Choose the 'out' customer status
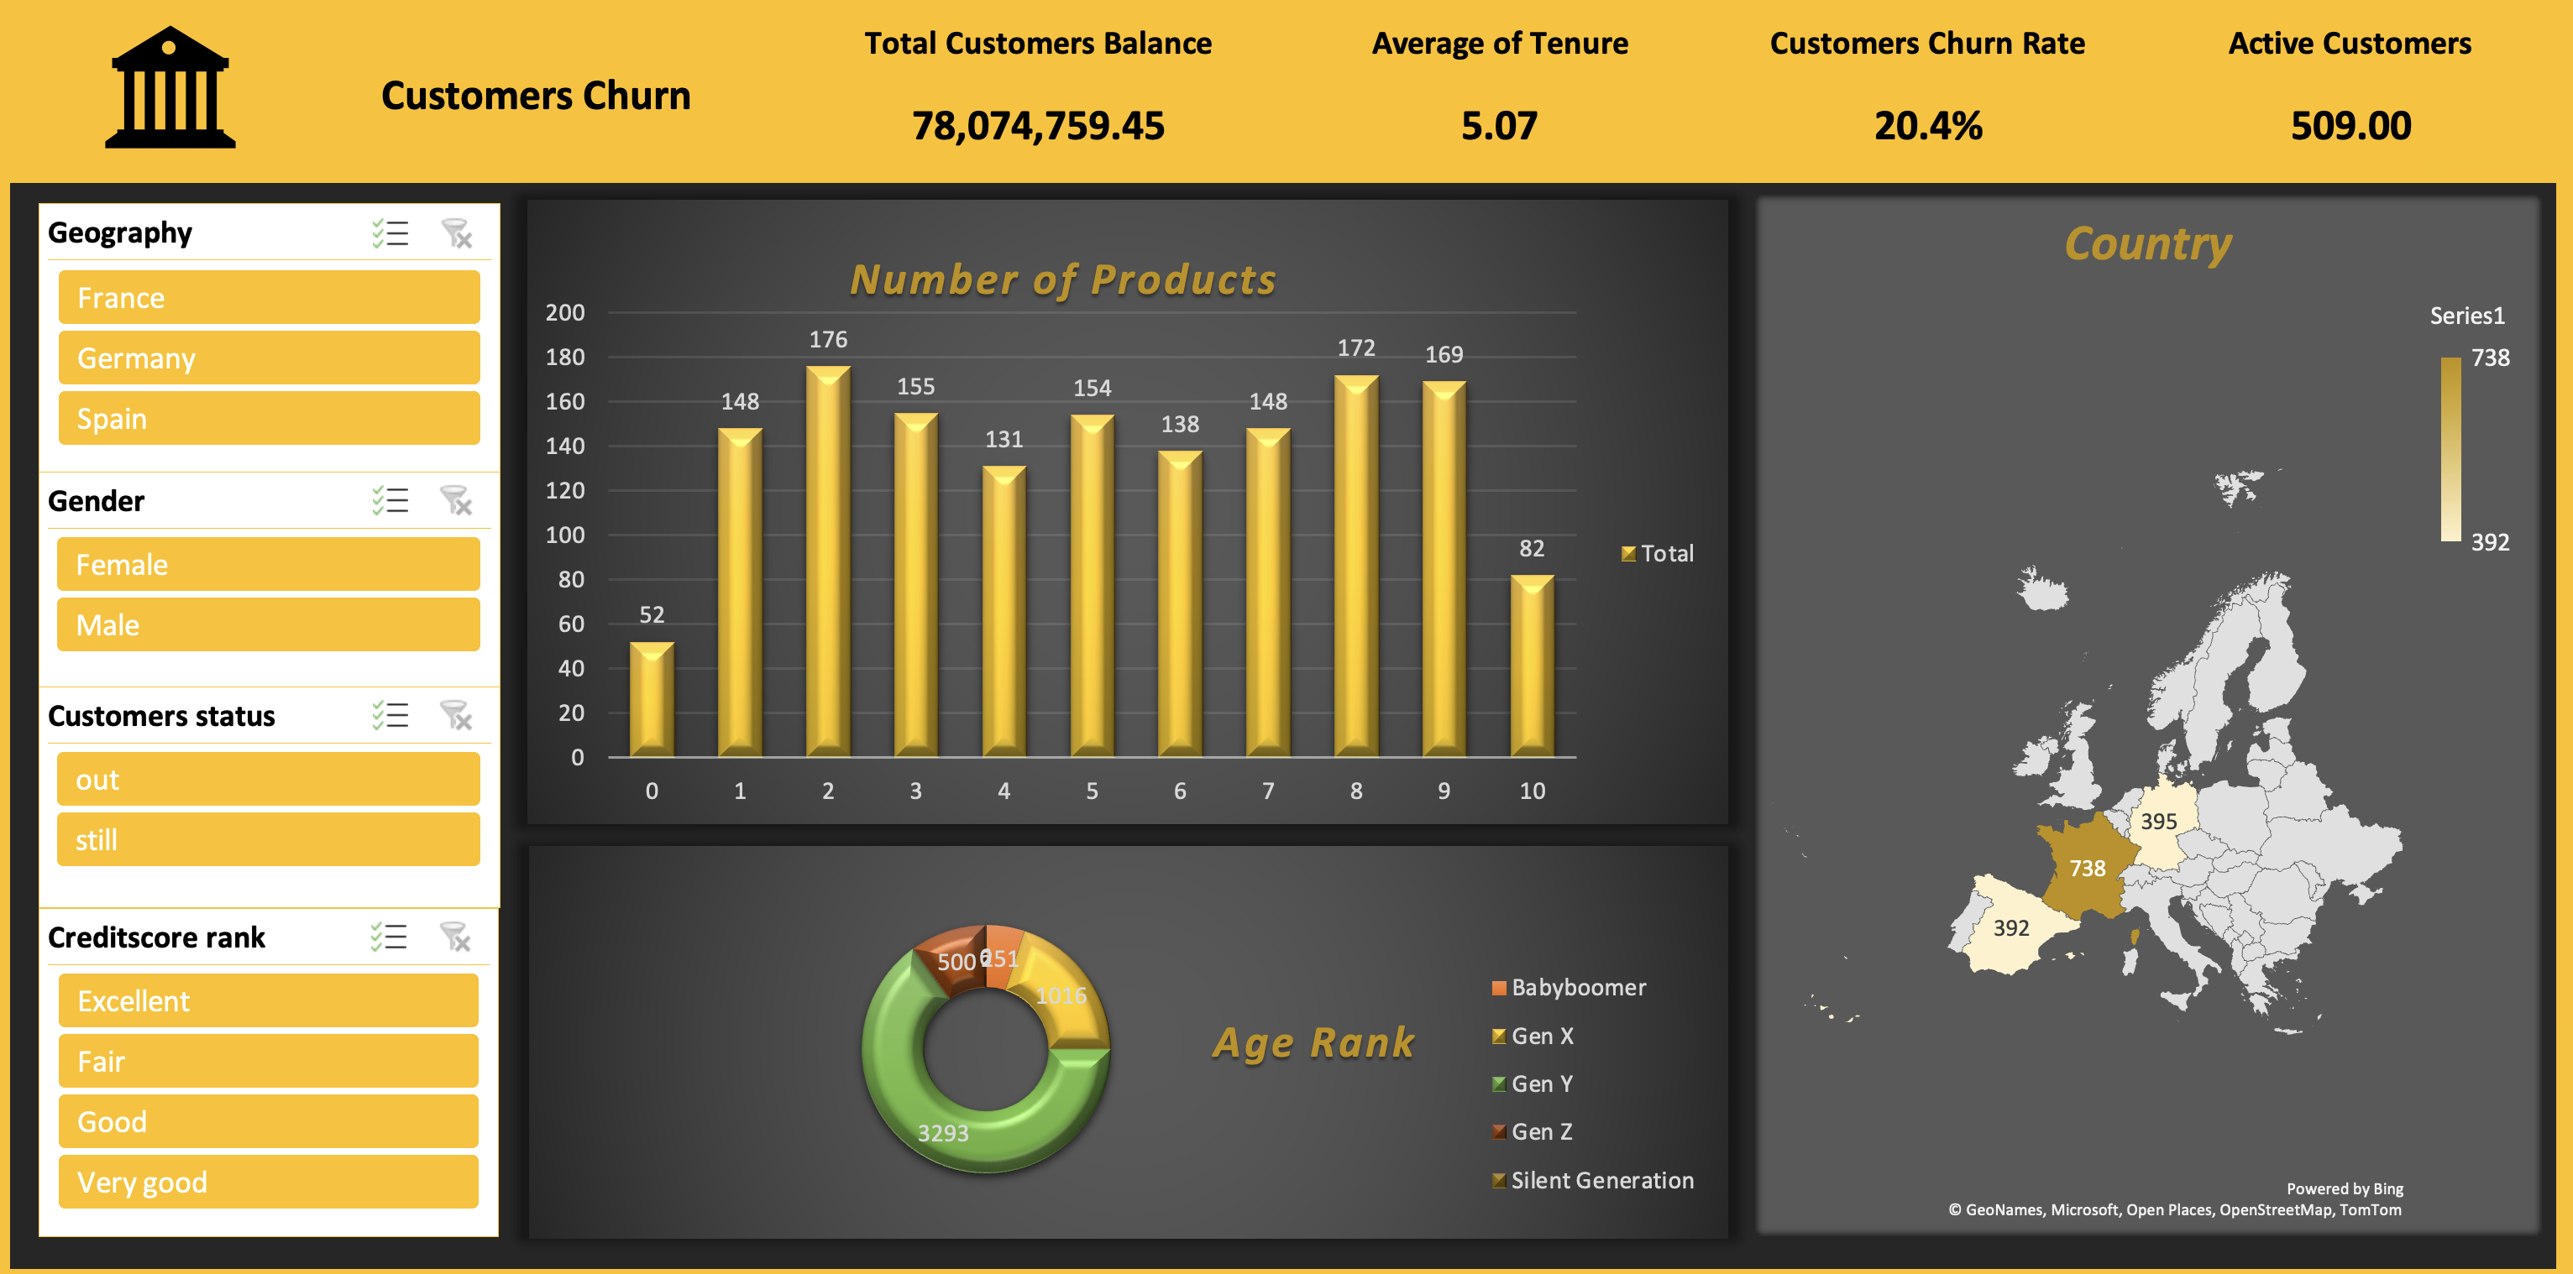Viewport: 2573px width, 1274px height. click(x=269, y=779)
